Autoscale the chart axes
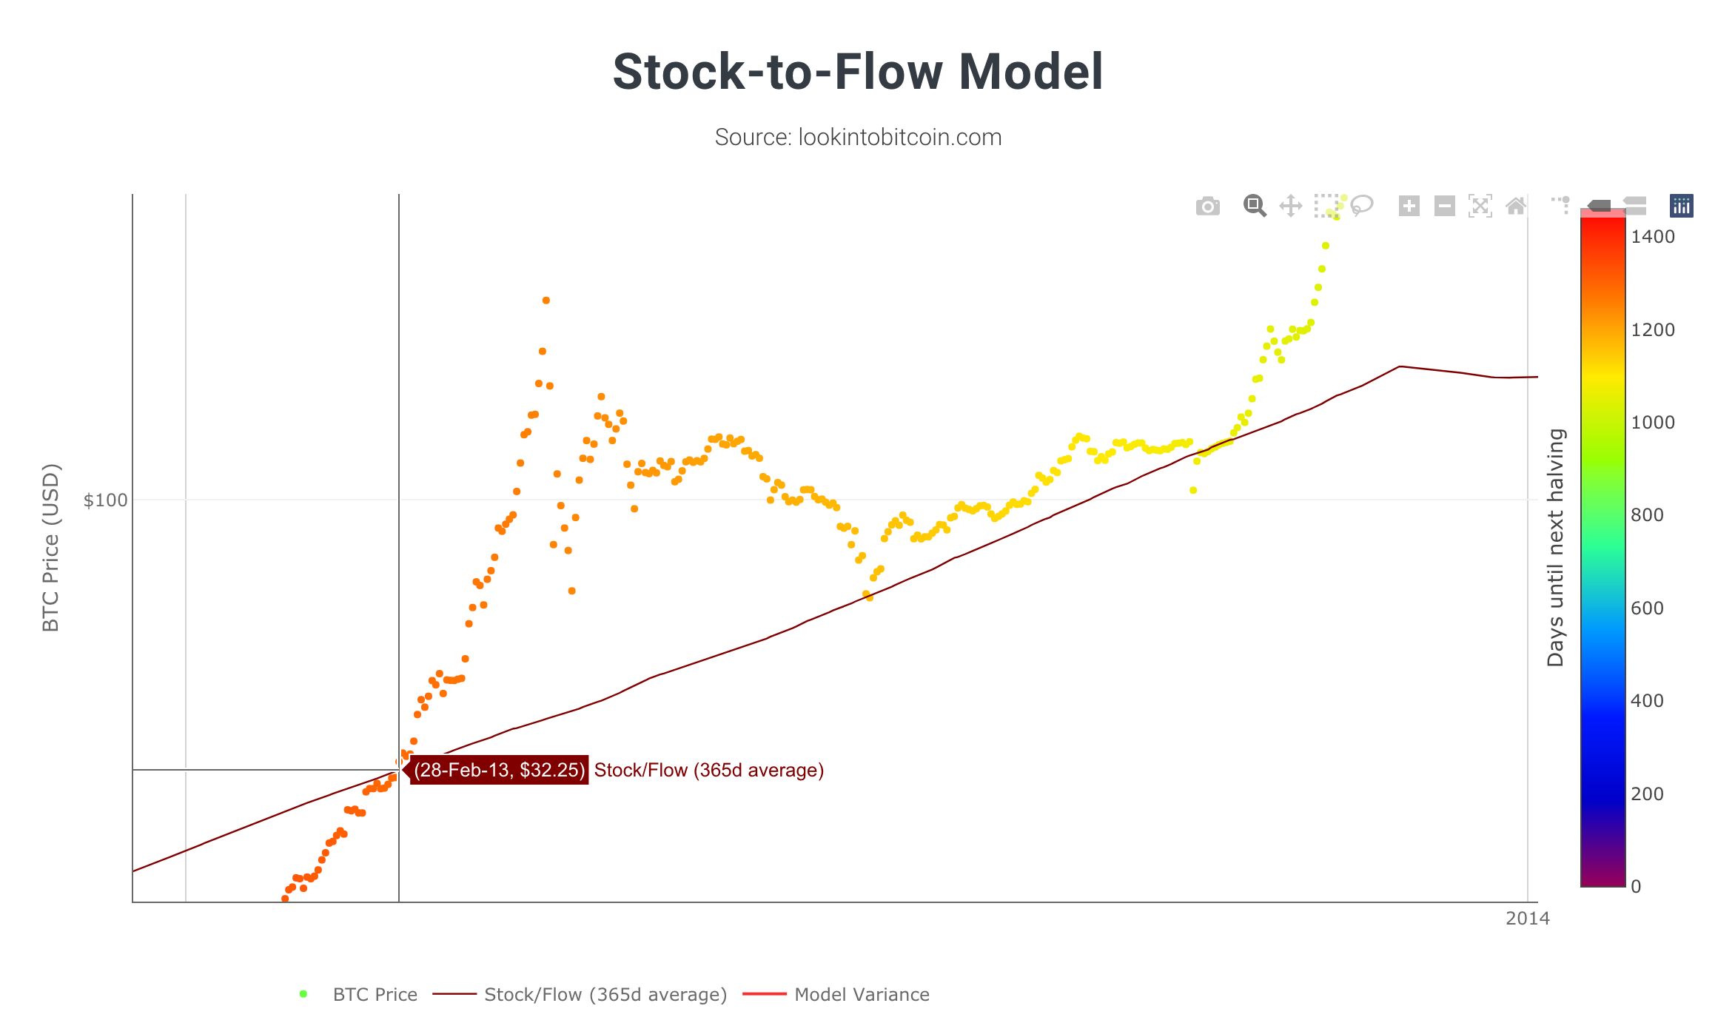The image size is (1735, 1023). [x=1480, y=206]
